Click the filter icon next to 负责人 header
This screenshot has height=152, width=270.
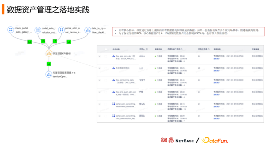point(147,49)
